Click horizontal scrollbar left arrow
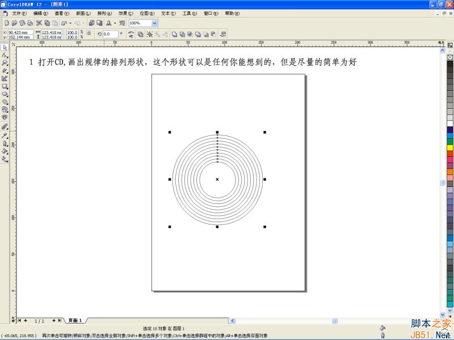454x340 pixels. point(233,321)
